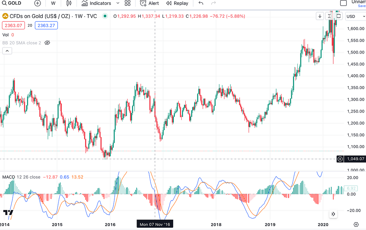366x230 pixels.
Task: Open the Indicators menu
Action: click(96, 3)
